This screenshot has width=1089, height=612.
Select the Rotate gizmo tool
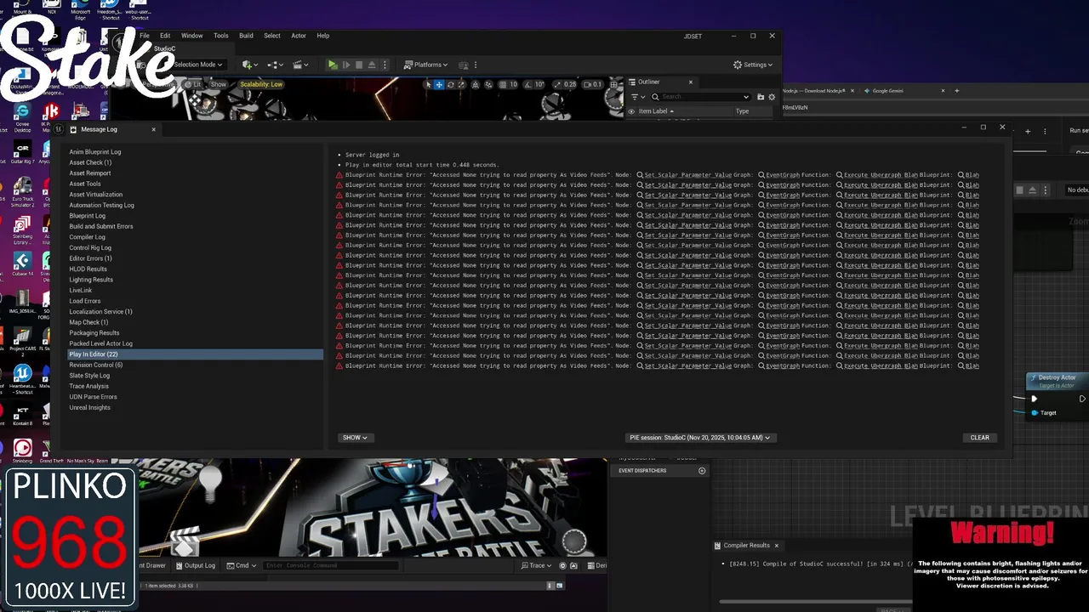coord(451,84)
